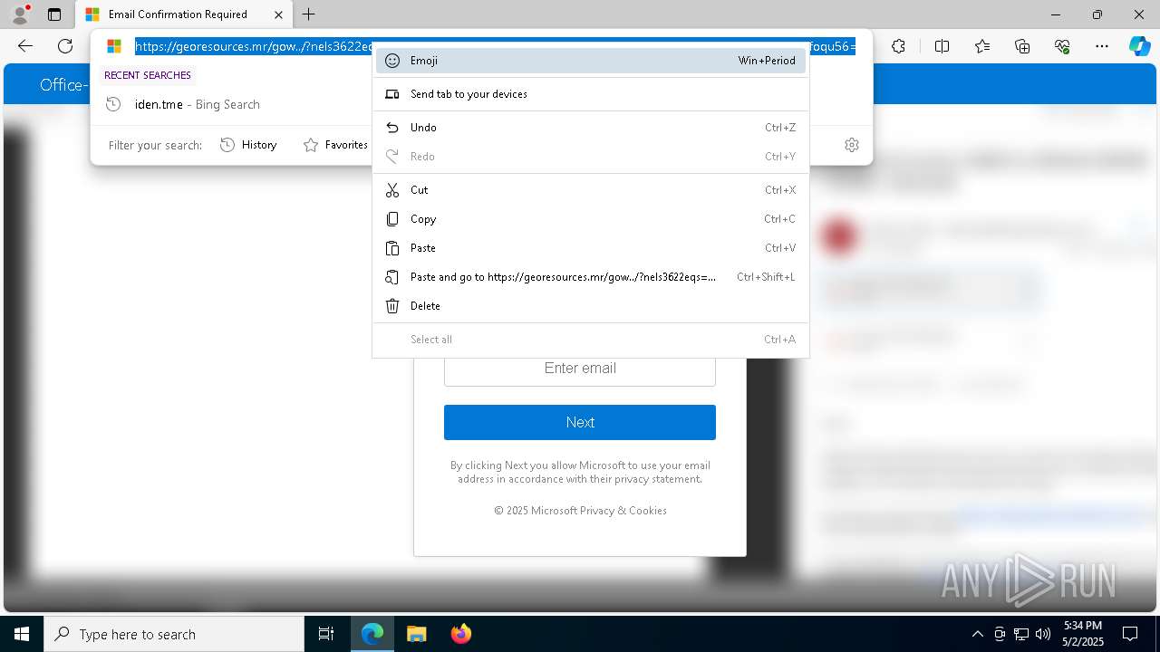The width and height of the screenshot is (1160, 652).
Task: Click the taskbar search box
Action: click(174, 634)
